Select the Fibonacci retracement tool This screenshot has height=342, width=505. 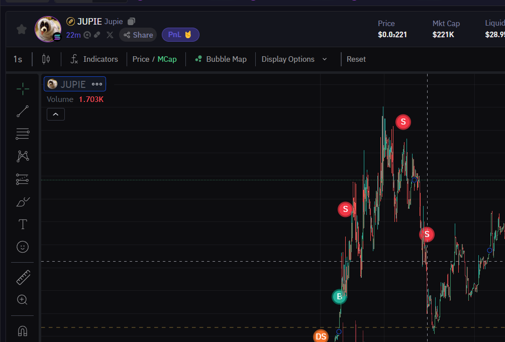(x=23, y=134)
